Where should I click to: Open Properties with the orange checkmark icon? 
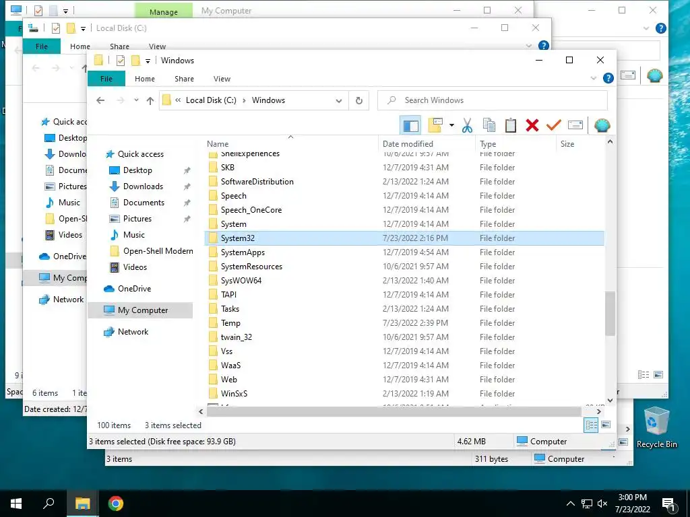(x=554, y=126)
